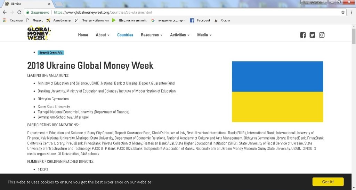Click NUMBER OF CHILDREN REACHED DIRECTLY heading
356x190 pixels.
(60, 161)
